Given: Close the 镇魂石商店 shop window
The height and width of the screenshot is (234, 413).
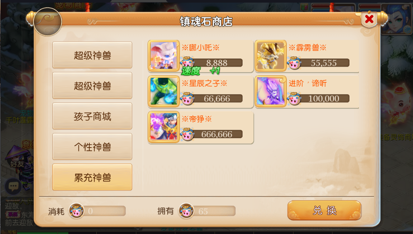Looking at the screenshot, I should 369,19.
